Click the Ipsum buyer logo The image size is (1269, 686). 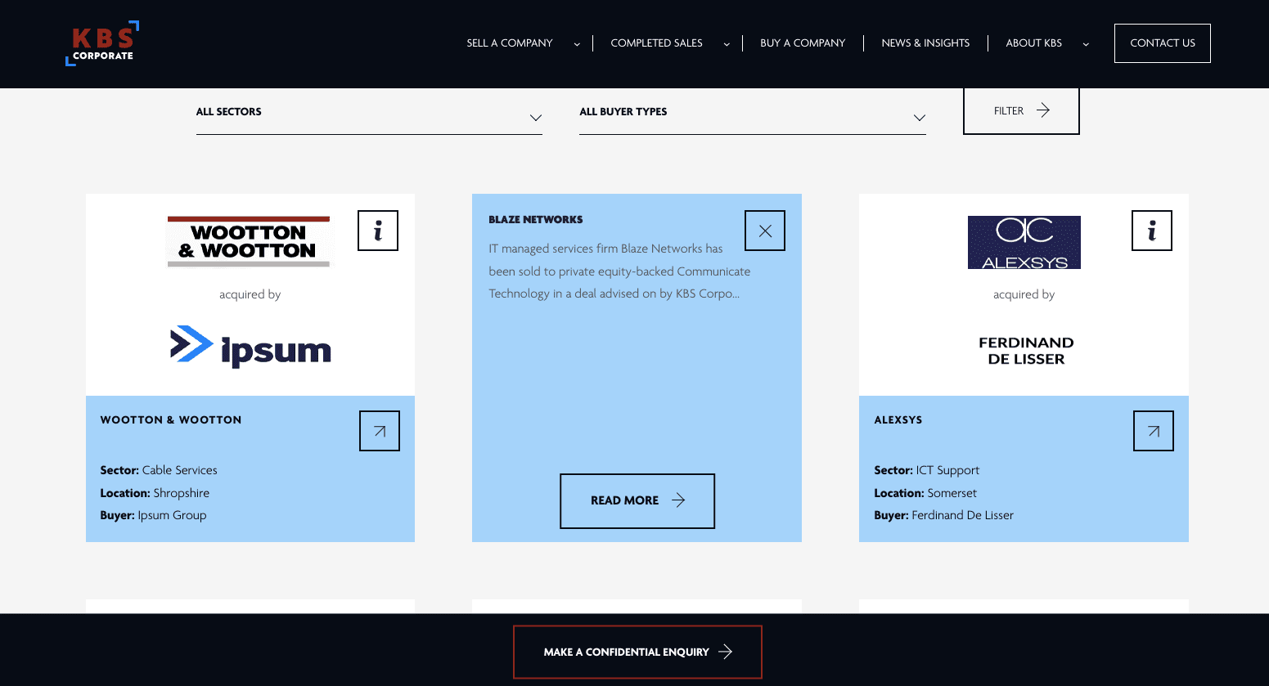coord(250,347)
